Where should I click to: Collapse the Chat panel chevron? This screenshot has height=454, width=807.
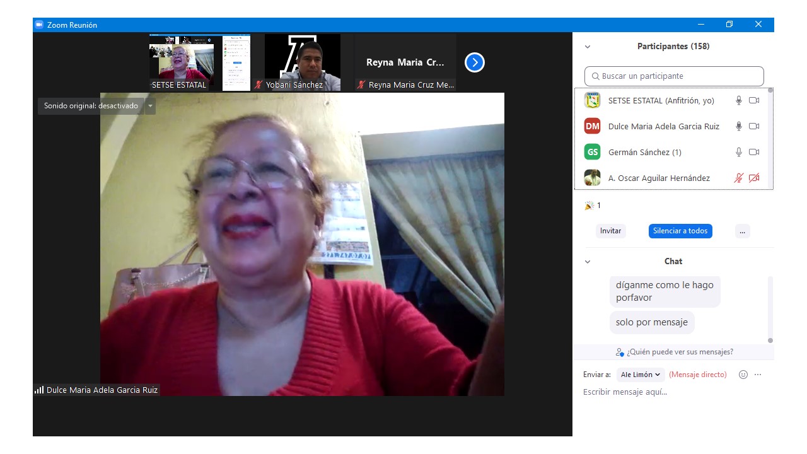(x=588, y=262)
